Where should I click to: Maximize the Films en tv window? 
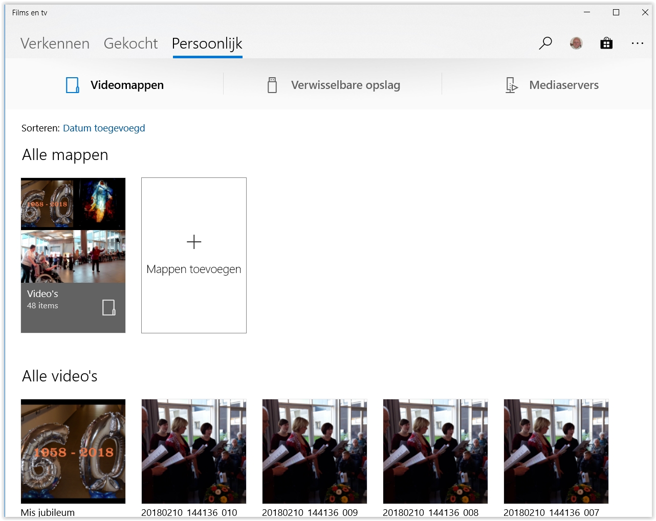pos(616,12)
